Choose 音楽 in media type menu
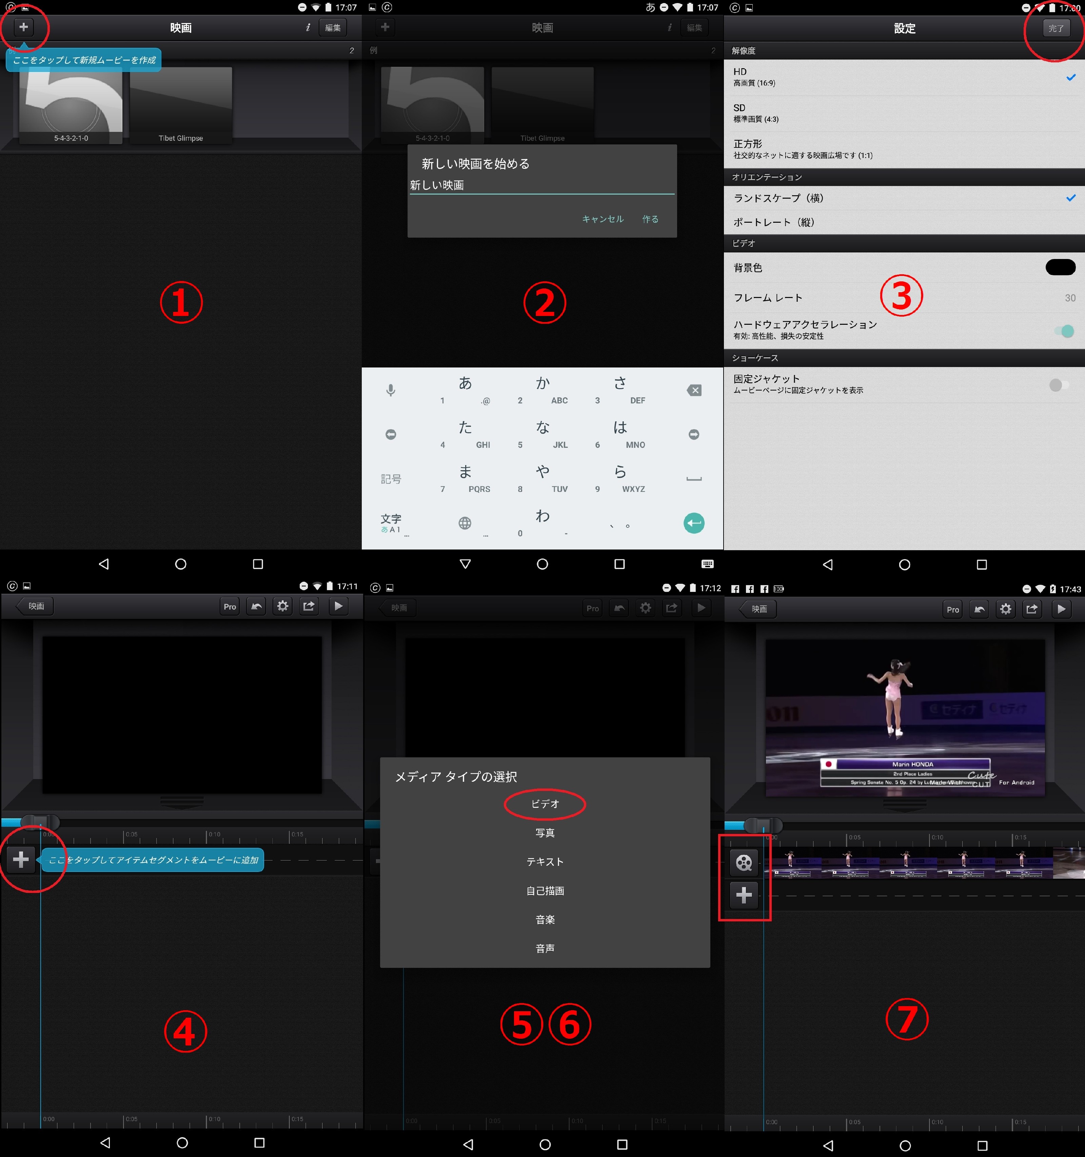 [544, 920]
